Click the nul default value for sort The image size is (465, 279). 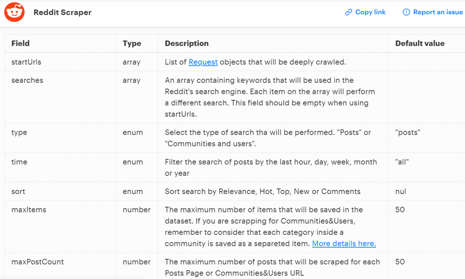[x=401, y=192]
